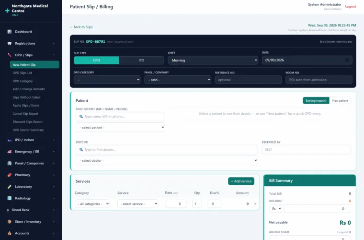Click magnifier icon in doctor search field

pyautogui.click(x=81, y=150)
